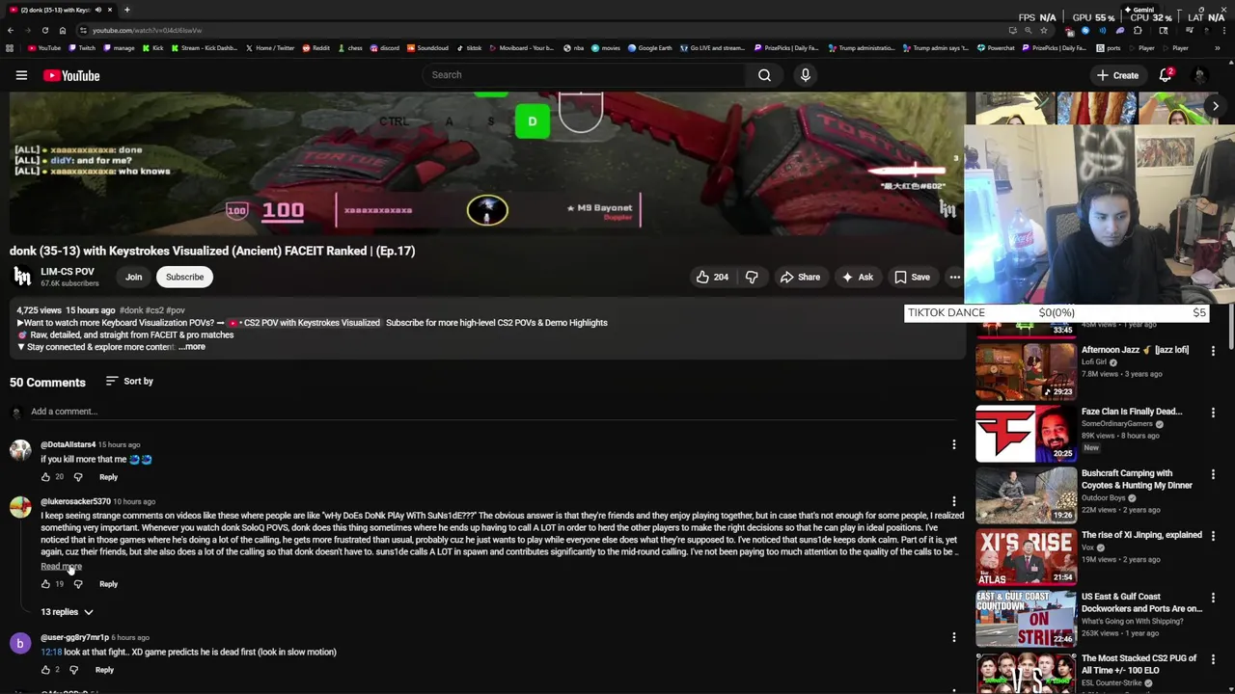The width and height of the screenshot is (1235, 694).
Task: Reload the page with browser refresh icon
Action: pyautogui.click(x=44, y=30)
